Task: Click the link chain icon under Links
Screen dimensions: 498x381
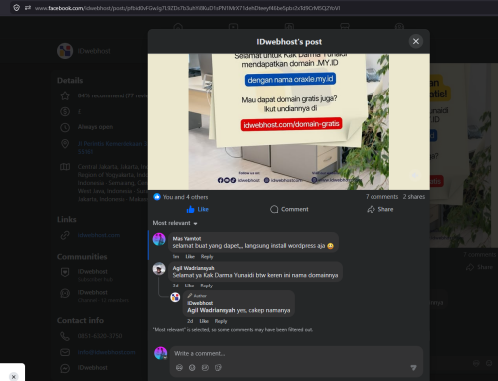Action: point(65,235)
